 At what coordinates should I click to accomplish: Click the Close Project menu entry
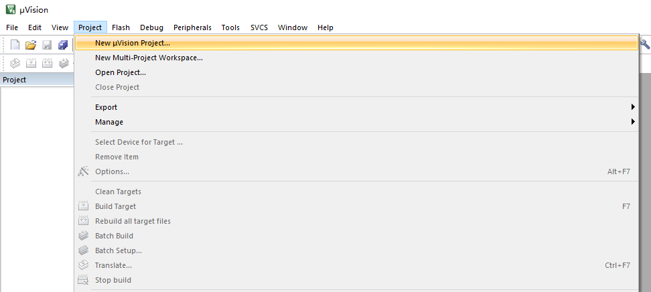(x=356, y=87)
